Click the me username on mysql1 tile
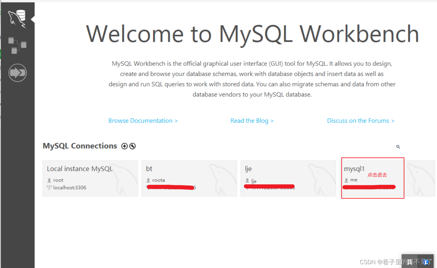This screenshot has width=437, height=268. coord(354,180)
